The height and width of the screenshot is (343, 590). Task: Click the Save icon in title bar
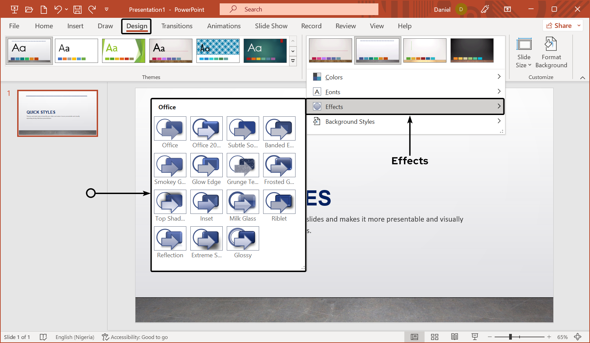[77, 9]
